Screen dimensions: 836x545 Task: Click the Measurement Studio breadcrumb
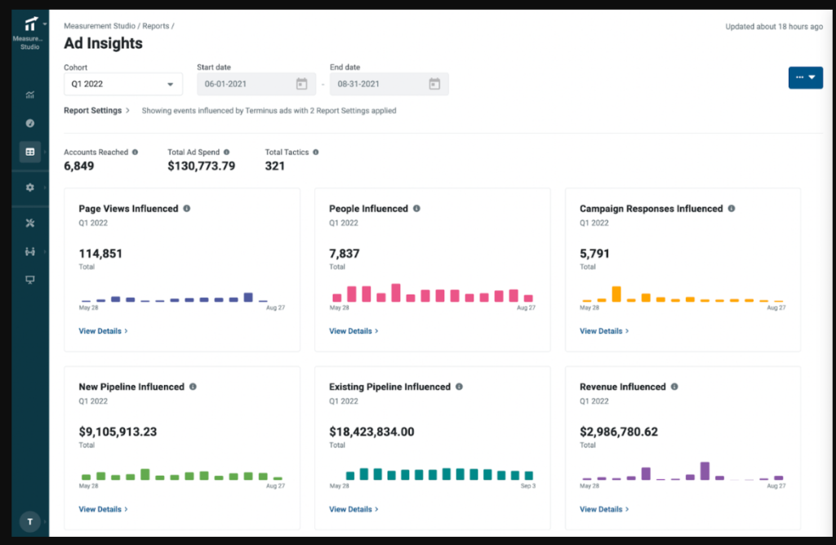coord(100,26)
